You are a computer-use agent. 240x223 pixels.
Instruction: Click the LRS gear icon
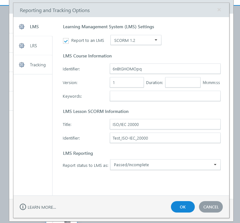22,46
